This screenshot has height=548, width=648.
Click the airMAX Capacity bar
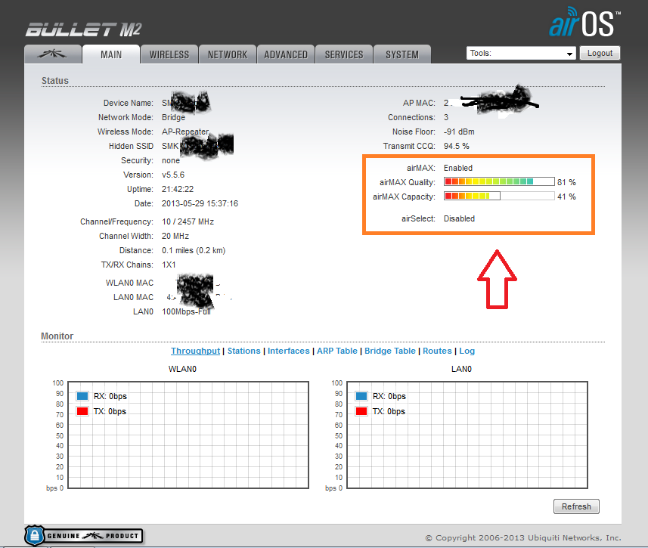499,196
